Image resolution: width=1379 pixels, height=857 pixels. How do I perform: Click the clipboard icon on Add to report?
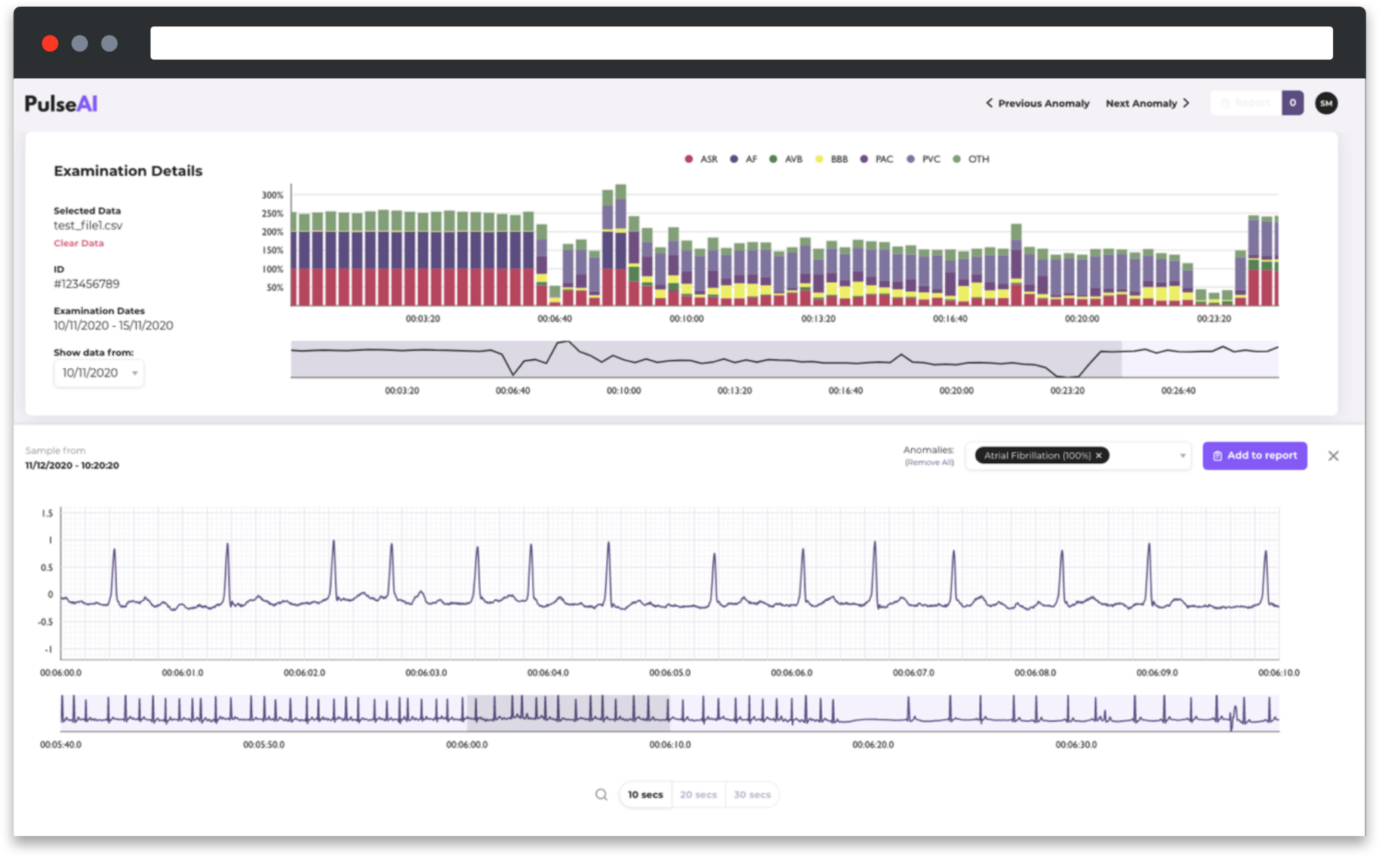[1217, 456]
